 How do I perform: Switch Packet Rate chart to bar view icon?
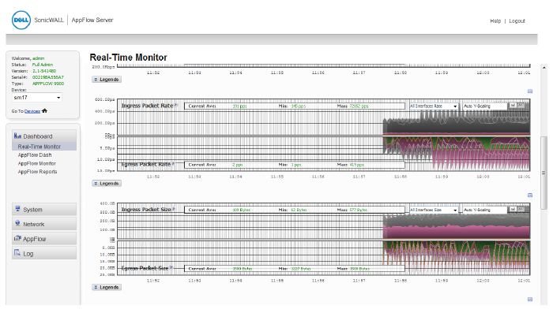pos(513,105)
